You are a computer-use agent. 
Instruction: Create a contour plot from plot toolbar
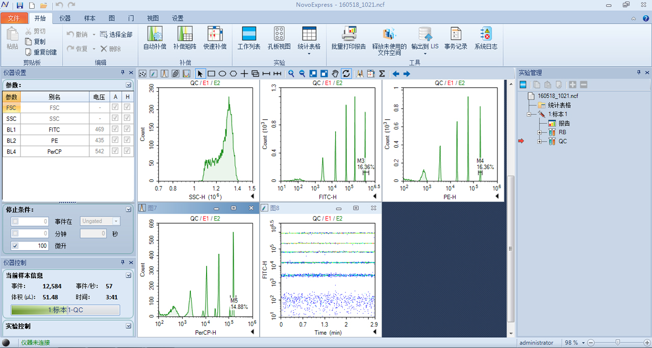(175, 74)
